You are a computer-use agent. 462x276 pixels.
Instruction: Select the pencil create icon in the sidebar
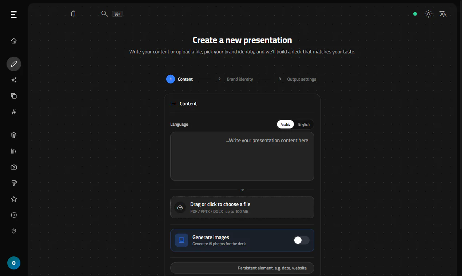click(x=14, y=64)
